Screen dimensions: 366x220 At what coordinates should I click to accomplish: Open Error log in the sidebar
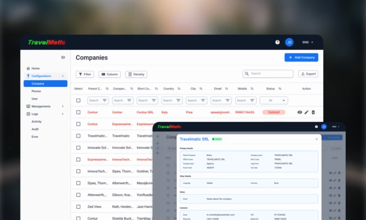pos(35,137)
